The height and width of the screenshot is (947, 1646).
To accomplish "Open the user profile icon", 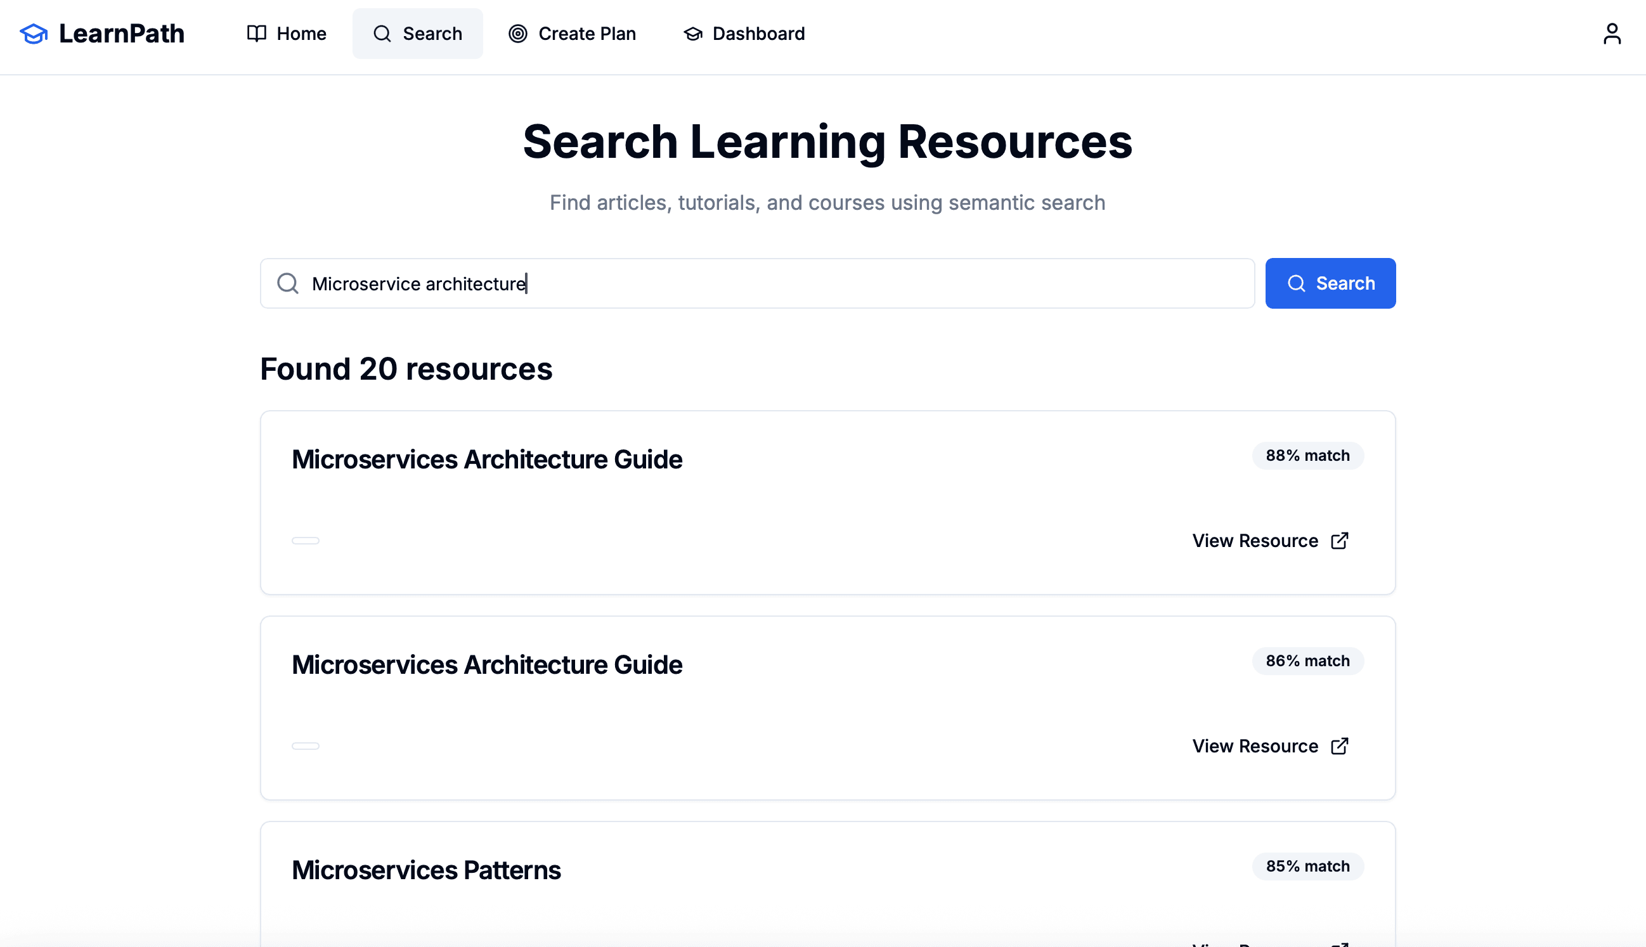I will tap(1612, 33).
